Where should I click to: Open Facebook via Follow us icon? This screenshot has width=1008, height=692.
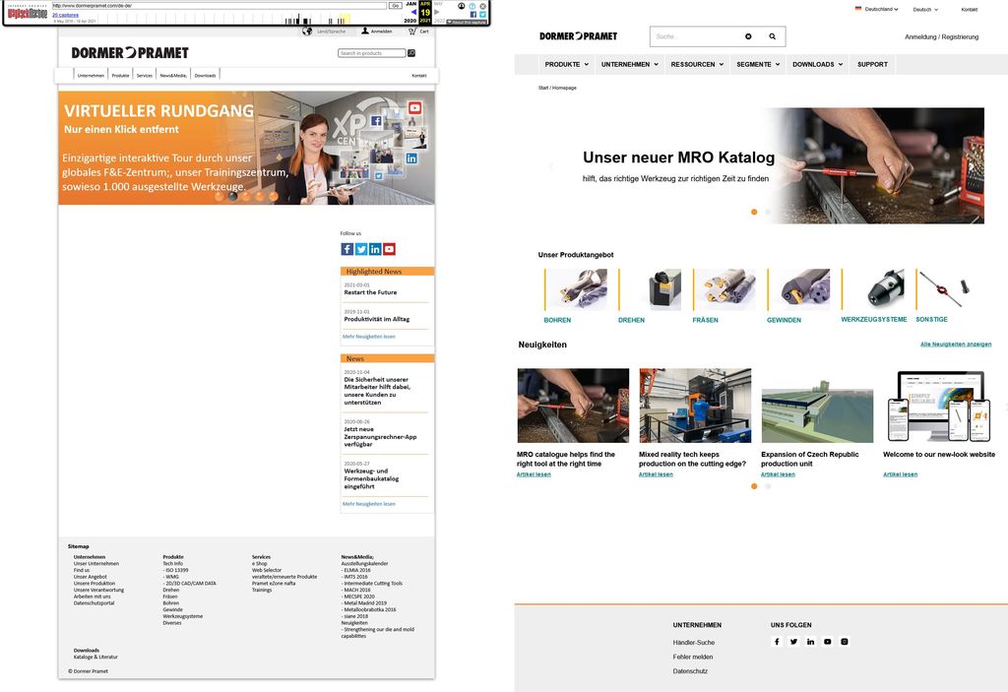click(x=346, y=248)
